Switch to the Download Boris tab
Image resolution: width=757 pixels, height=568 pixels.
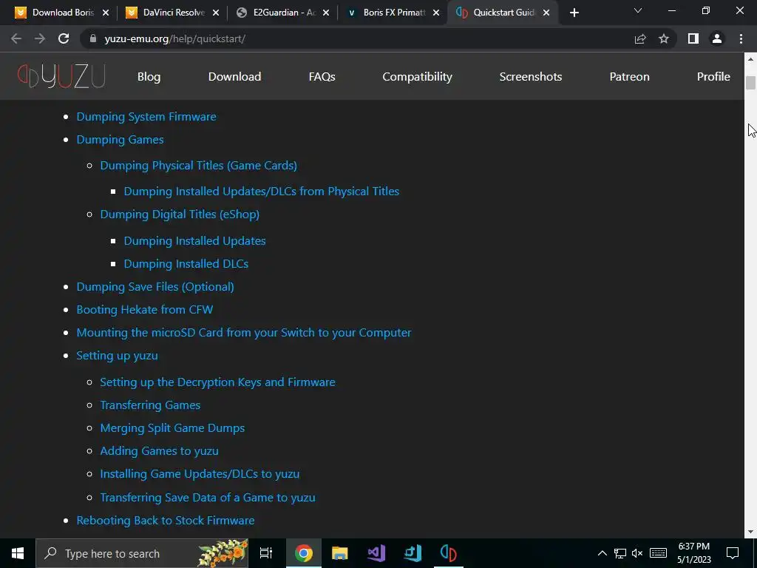62,13
